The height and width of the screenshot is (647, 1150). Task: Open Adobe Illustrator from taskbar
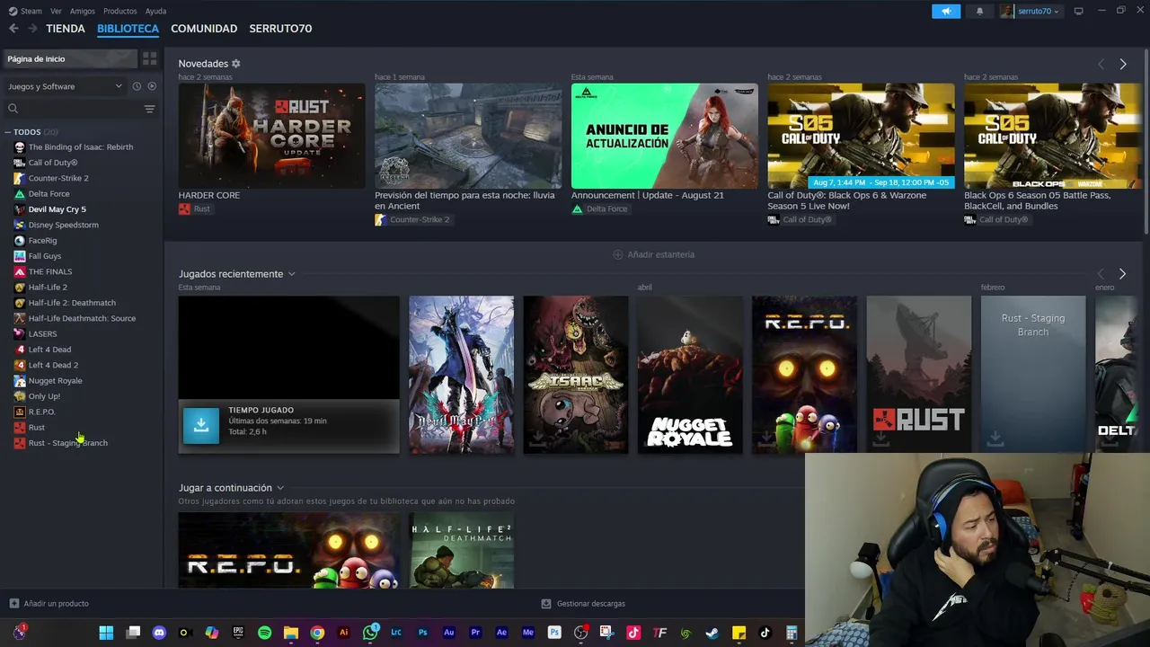(343, 633)
